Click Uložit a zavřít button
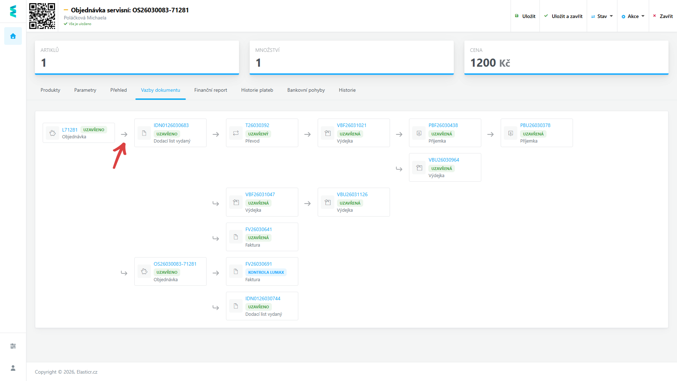This screenshot has height=381, width=677. [563, 16]
